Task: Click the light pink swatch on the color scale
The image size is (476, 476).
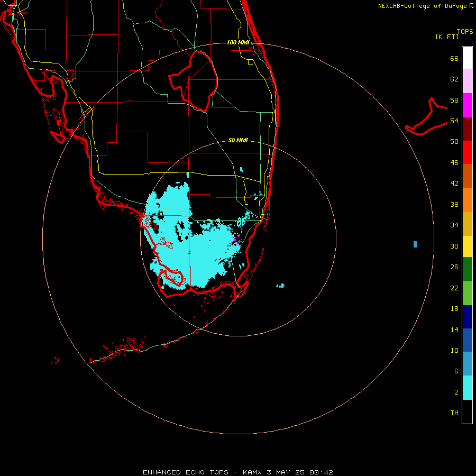Action: 467,81
